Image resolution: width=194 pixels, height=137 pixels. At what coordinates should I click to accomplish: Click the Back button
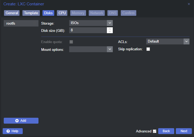[x=166, y=131]
